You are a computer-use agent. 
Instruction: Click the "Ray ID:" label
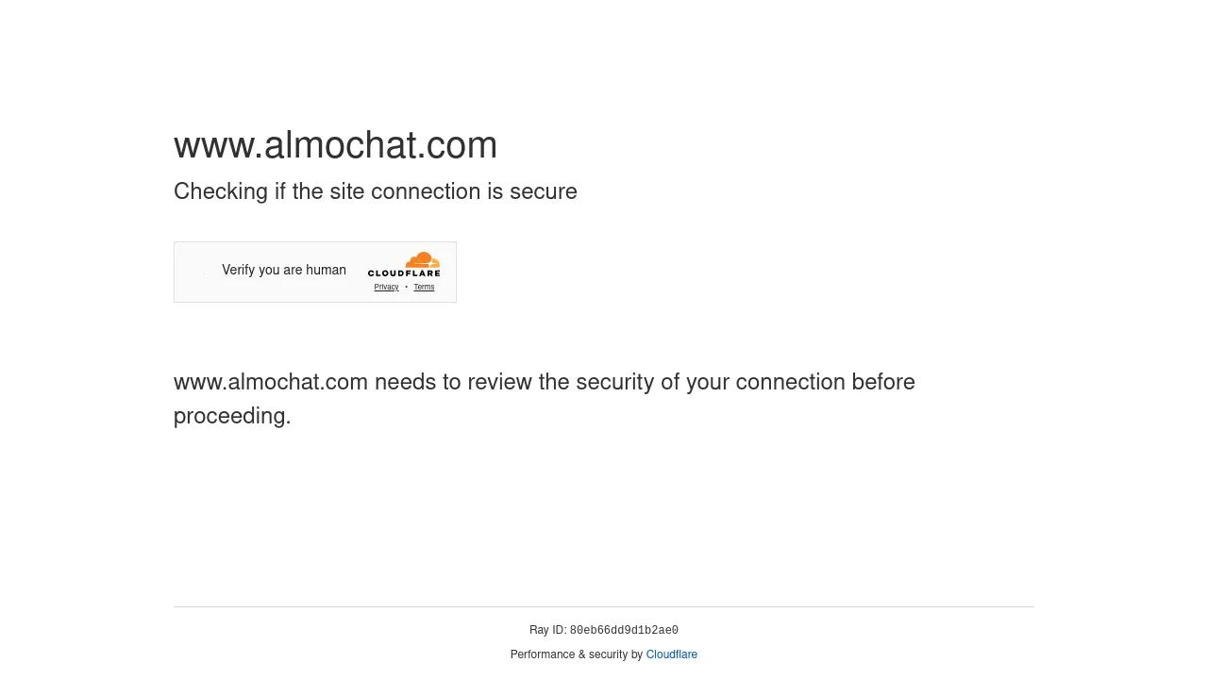[x=547, y=630]
